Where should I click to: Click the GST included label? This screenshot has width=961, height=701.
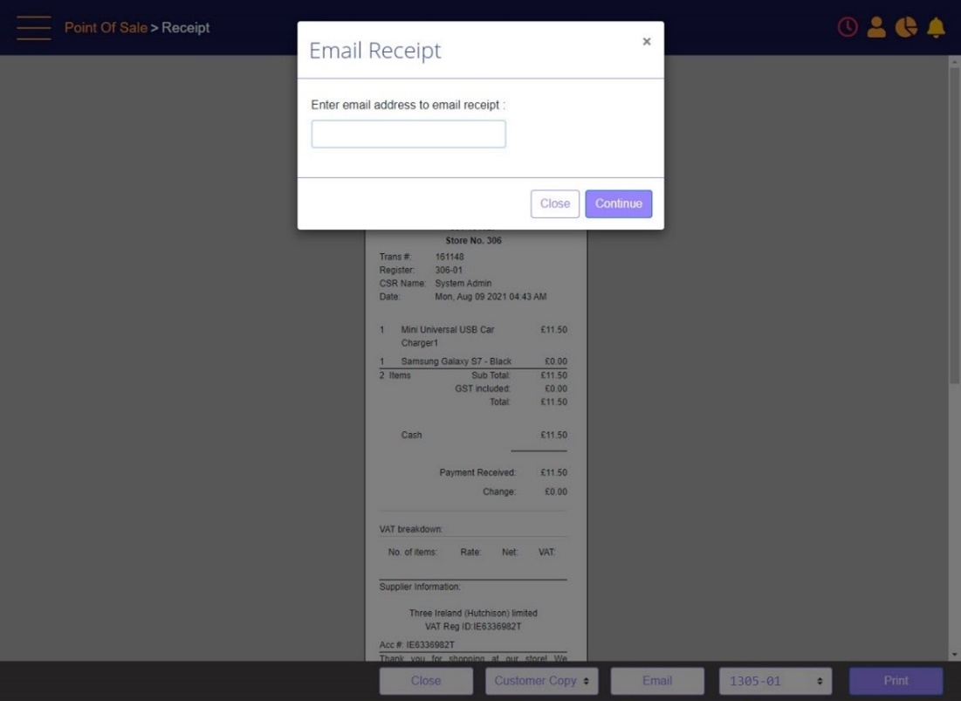point(483,388)
